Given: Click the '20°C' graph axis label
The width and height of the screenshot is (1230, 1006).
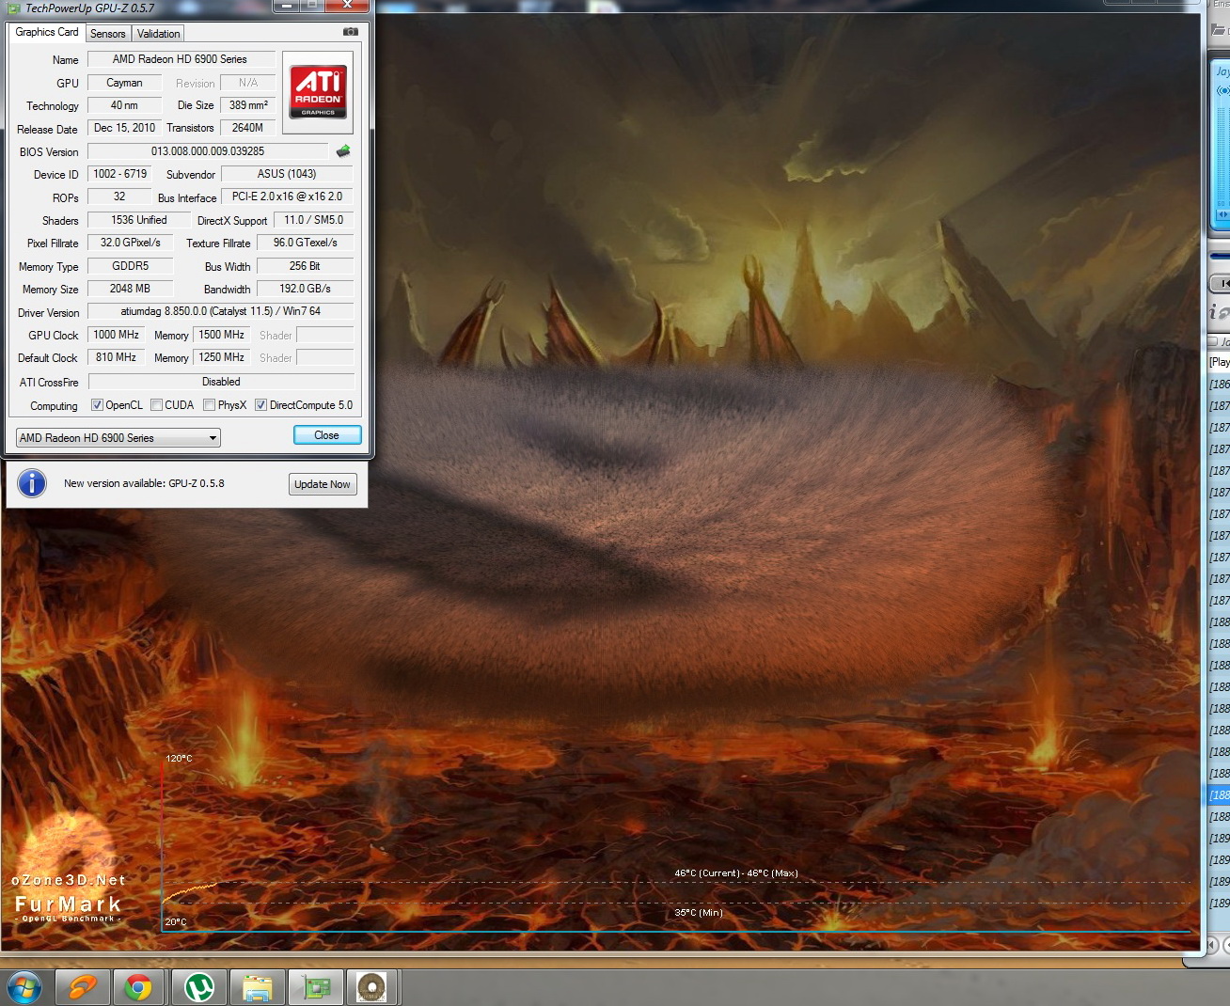Looking at the screenshot, I should click(x=176, y=922).
